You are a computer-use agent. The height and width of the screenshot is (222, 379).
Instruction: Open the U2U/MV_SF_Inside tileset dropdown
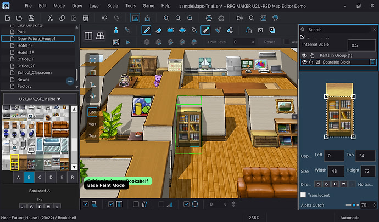[40, 99]
